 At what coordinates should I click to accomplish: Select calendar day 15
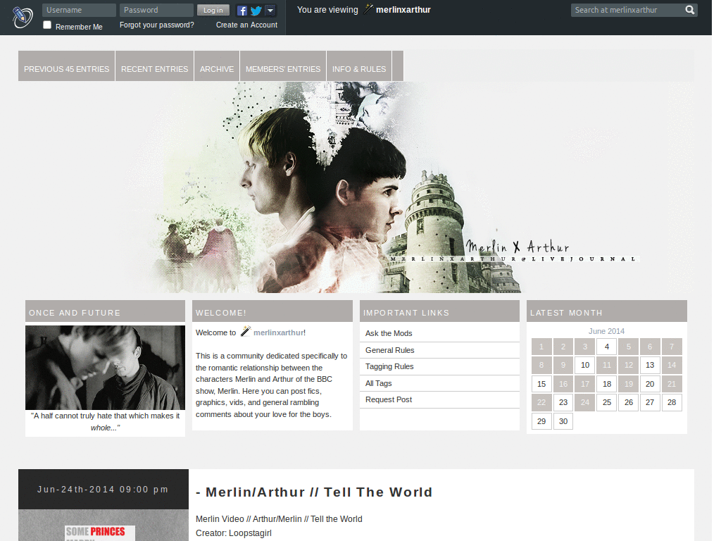541,384
